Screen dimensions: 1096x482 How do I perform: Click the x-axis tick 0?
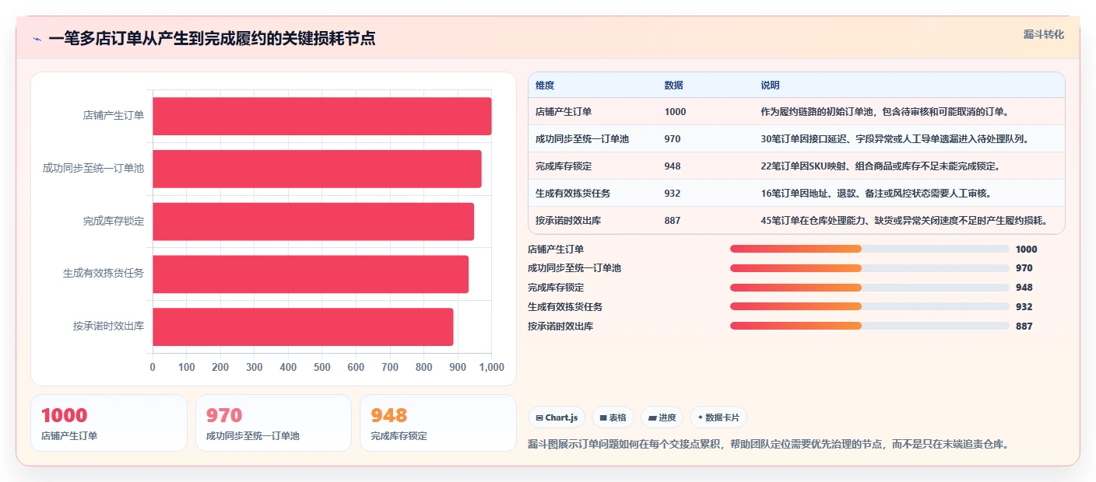153,368
